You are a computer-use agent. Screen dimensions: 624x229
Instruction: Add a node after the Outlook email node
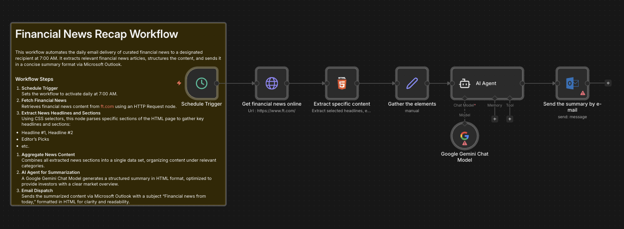(x=608, y=83)
